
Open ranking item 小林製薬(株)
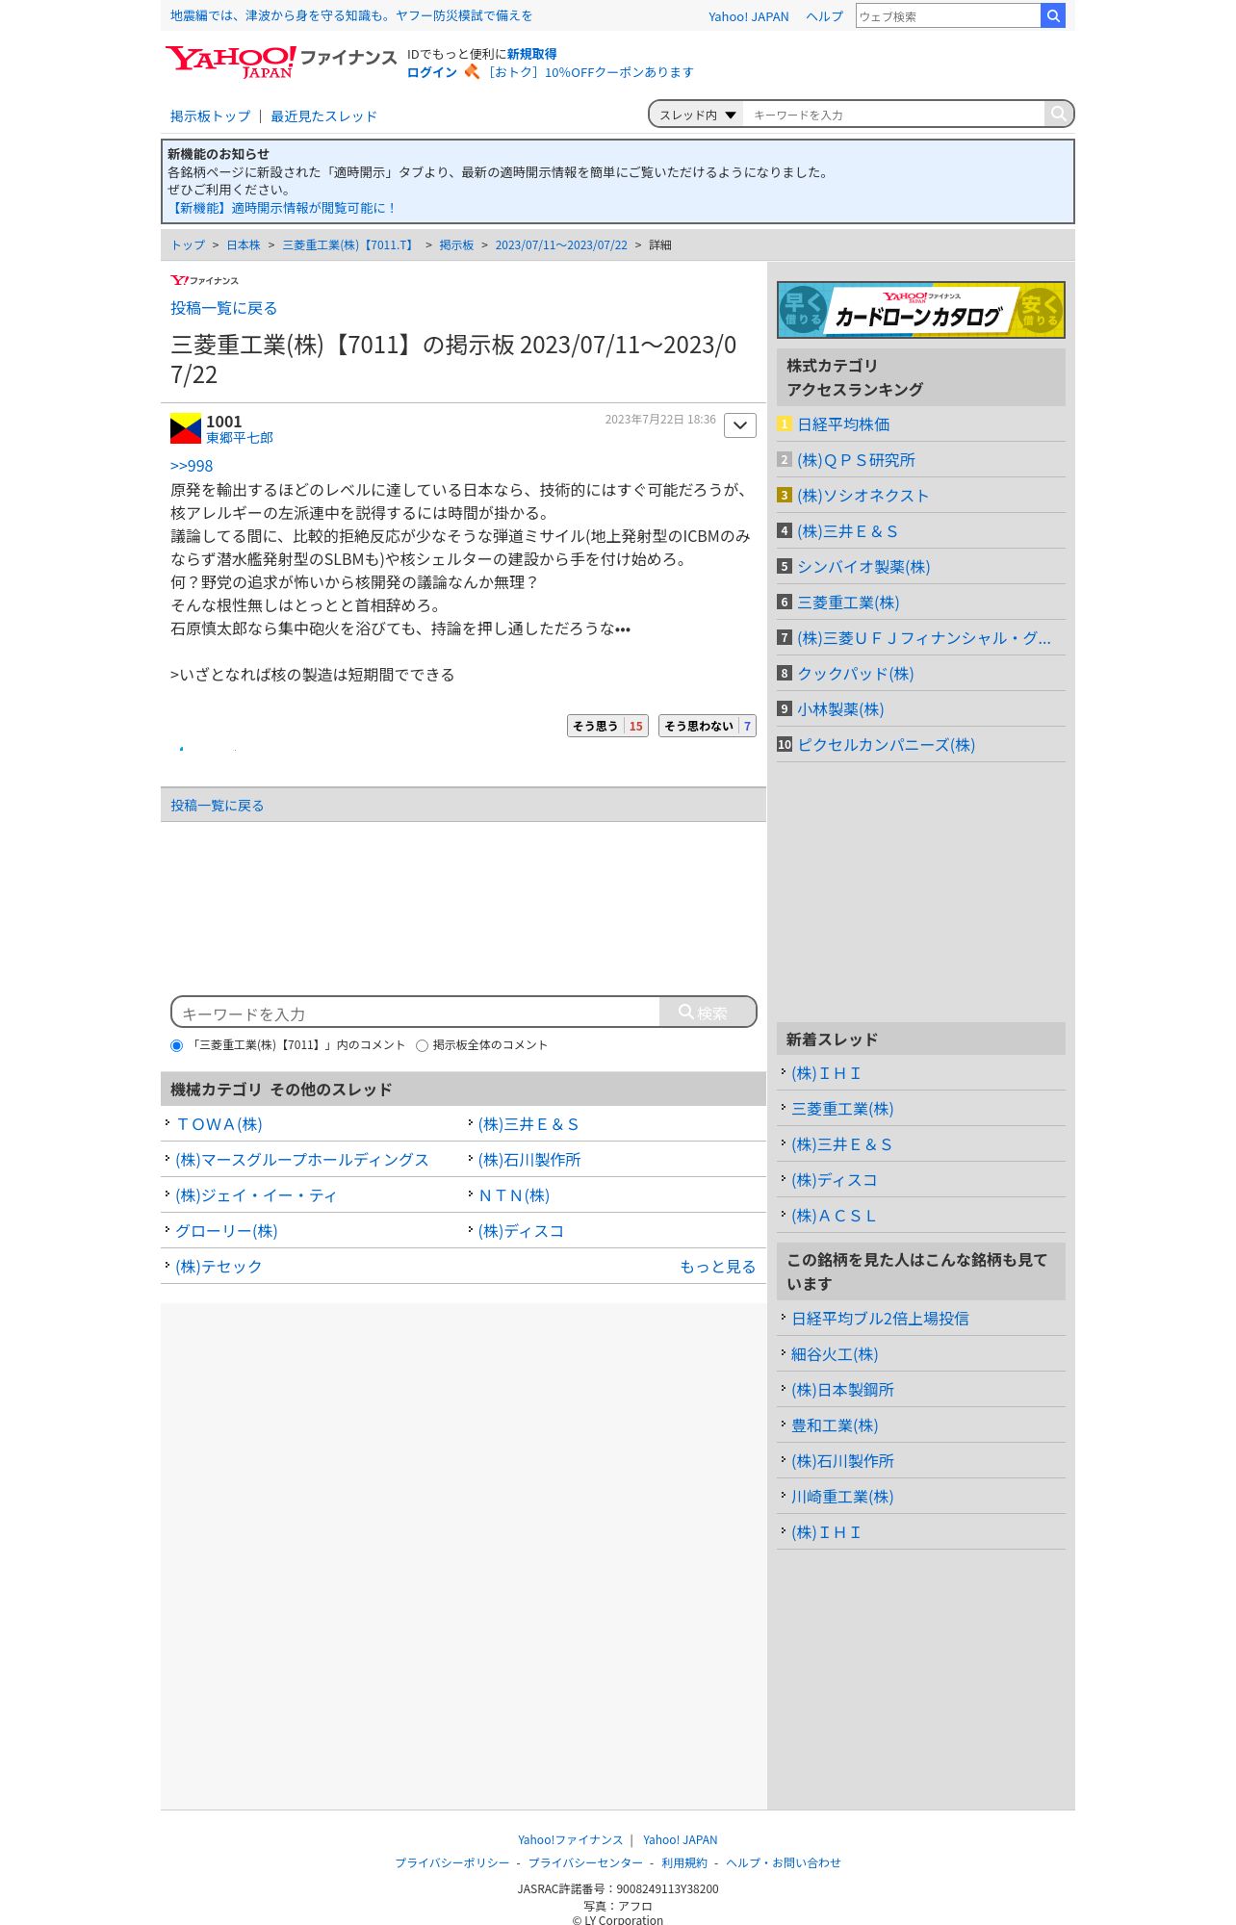pos(840,709)
